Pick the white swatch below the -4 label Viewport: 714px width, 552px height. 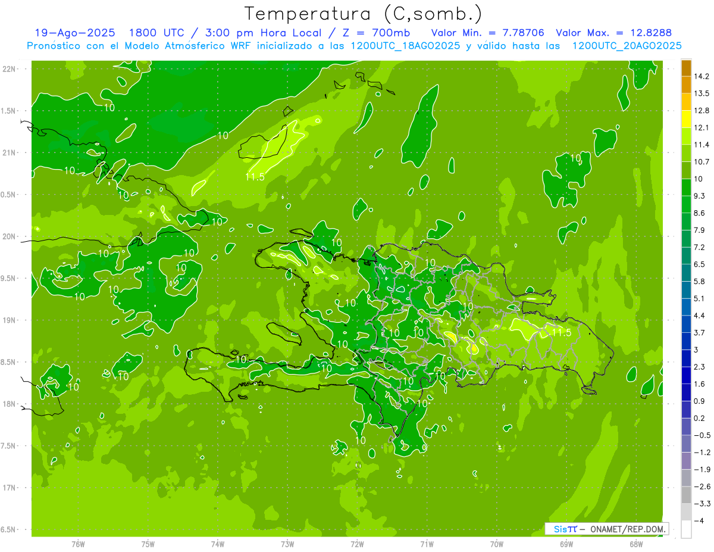pyautogui.click(x=686, y=529)
